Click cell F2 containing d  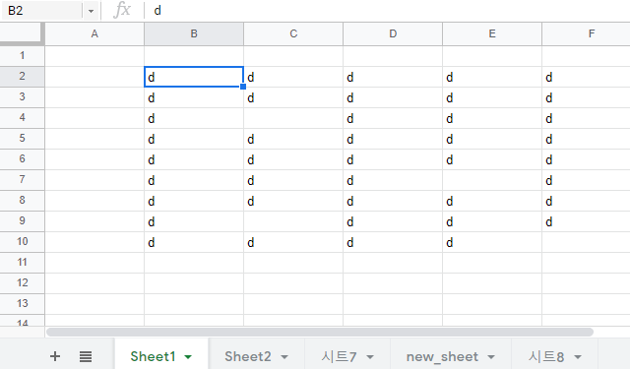[587, 77]
